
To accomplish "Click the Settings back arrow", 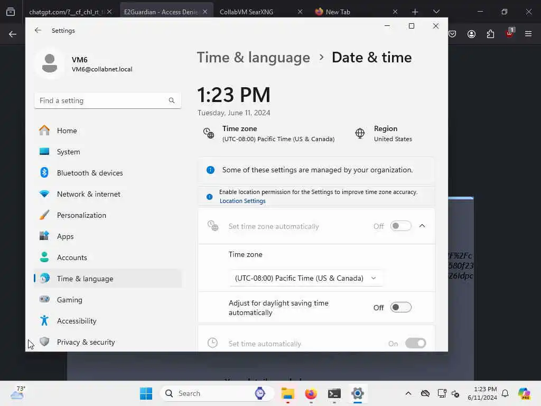I will (x=38, y=30).
